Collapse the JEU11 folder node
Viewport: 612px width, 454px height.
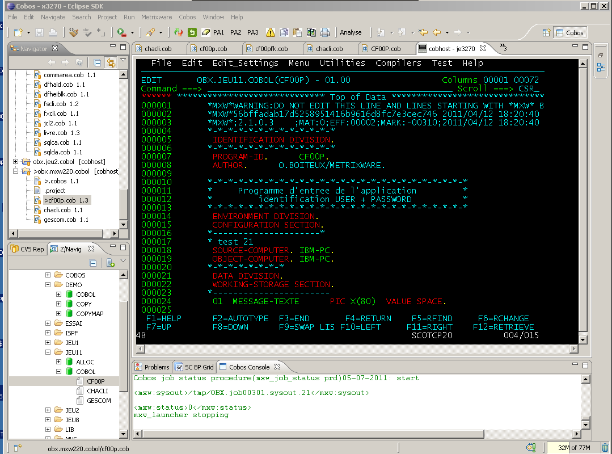pos(48,352)
